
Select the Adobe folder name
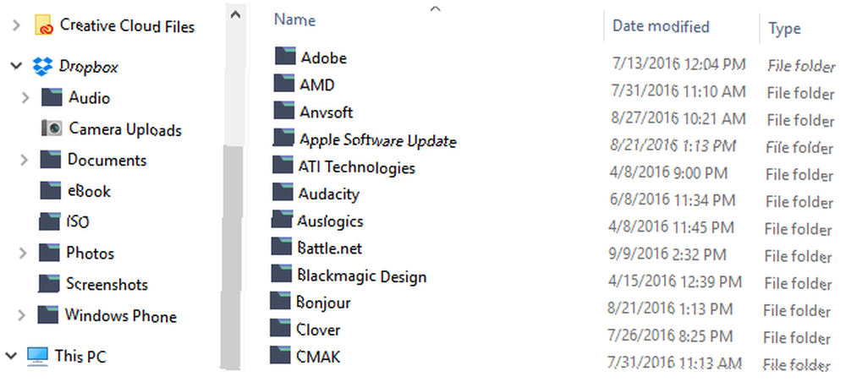324,57
